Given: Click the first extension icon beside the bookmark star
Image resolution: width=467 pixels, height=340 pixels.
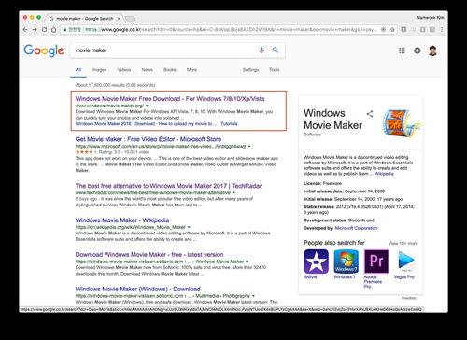Looking at the screenshot, I should (403, 30).
